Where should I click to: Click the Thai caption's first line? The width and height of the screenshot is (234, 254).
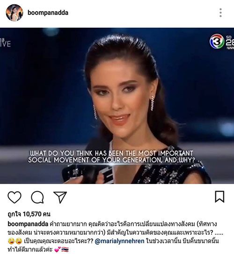tap(112, 224)
